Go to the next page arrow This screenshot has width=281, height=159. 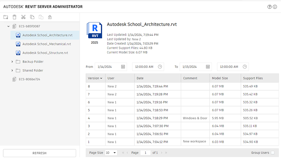162,153
